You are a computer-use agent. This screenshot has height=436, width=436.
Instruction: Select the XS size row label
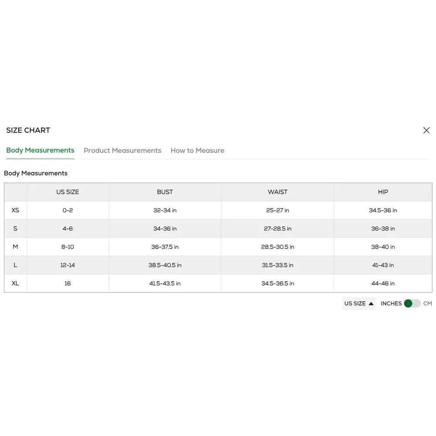(15, 210)
